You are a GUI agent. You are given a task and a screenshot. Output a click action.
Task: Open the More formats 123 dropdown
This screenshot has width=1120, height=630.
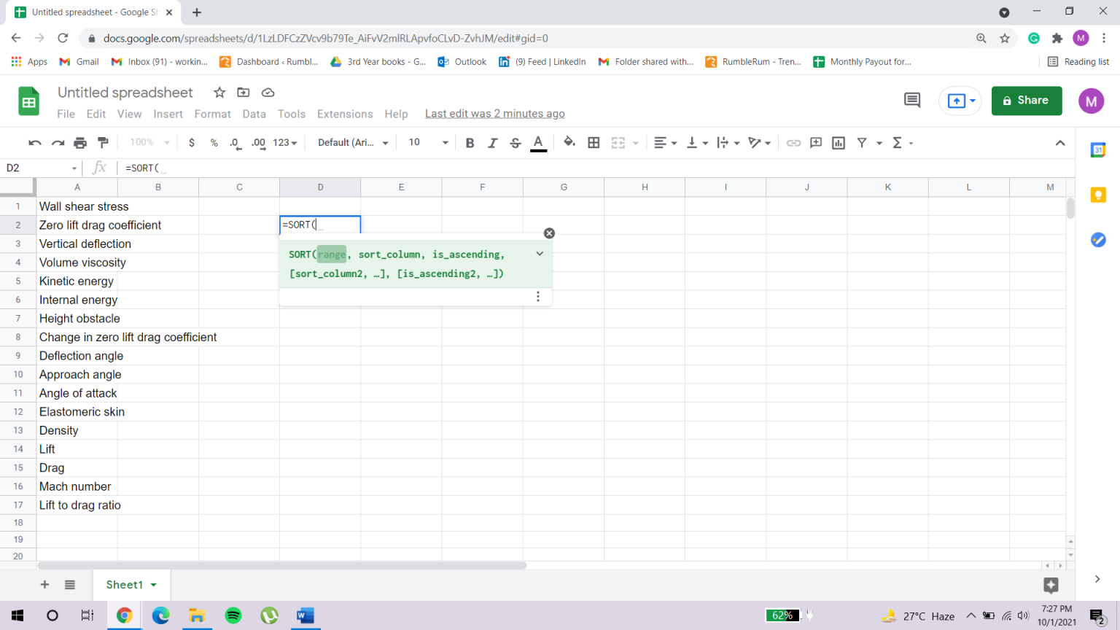[284, 142]
